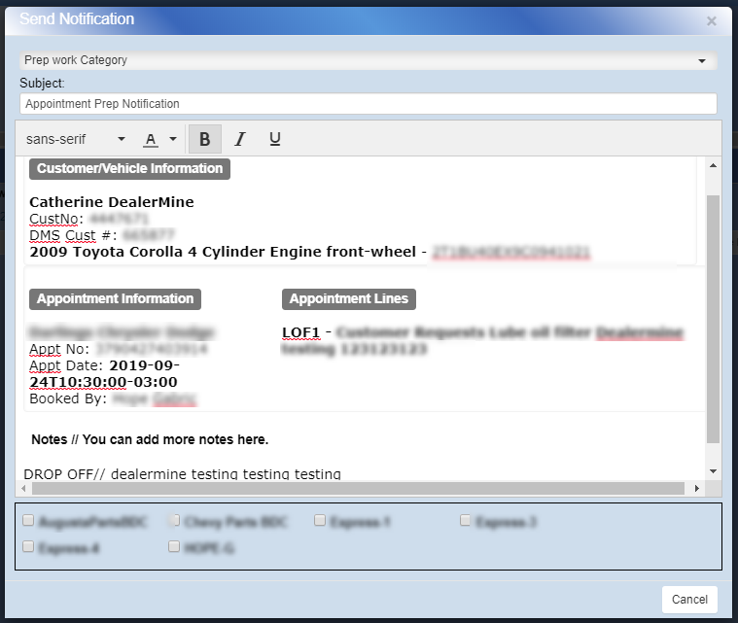Click the horizontal scroll right arrow
738x623 pixels.
tap(695, 487)
